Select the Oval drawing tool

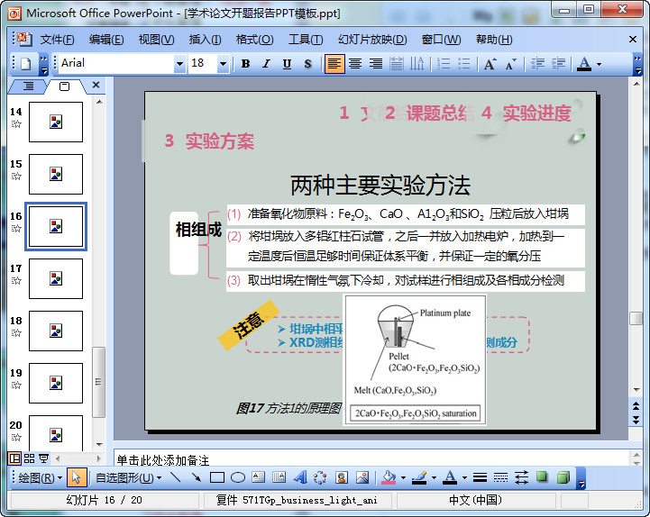[238, 477]
